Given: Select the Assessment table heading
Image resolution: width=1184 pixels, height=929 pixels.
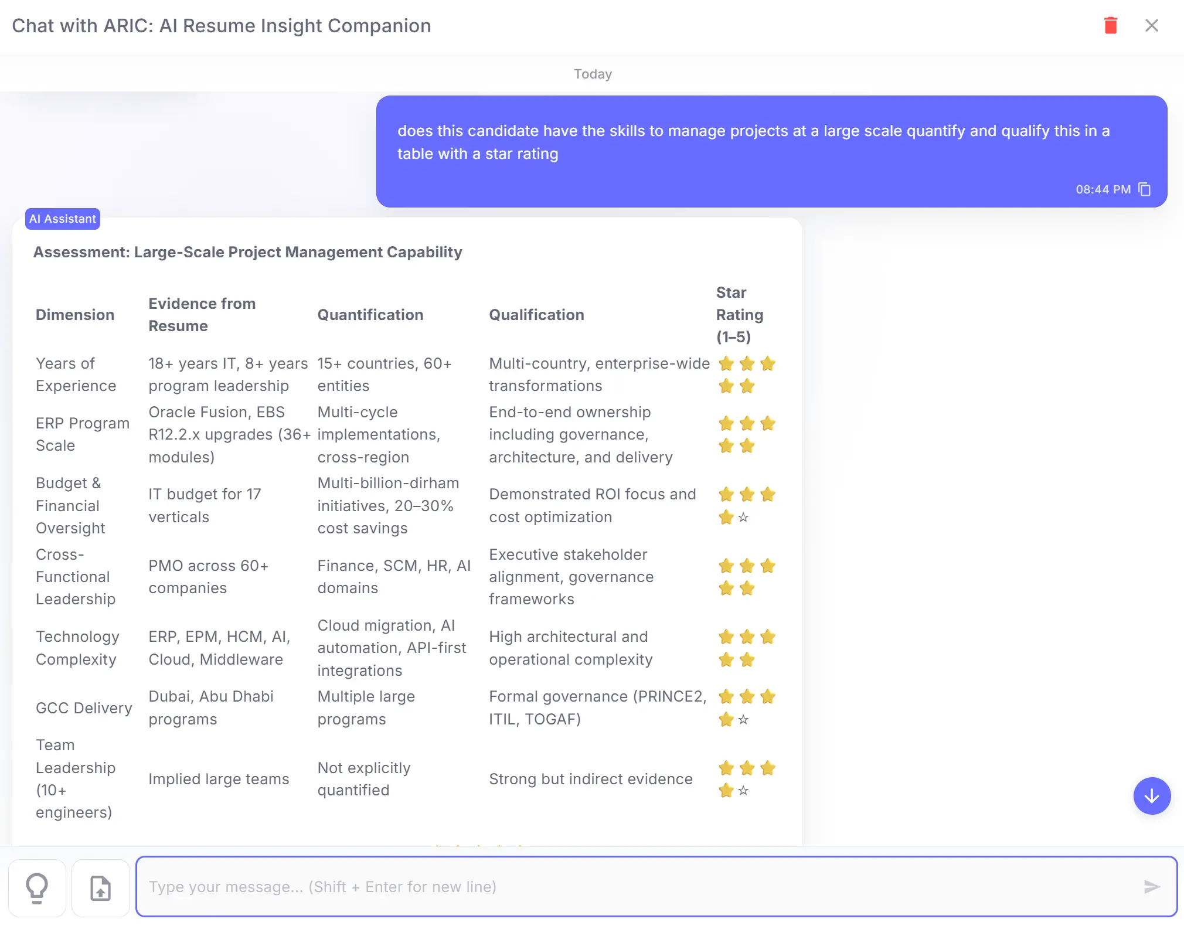Looking at the screenshot, I should click(247, 252).
